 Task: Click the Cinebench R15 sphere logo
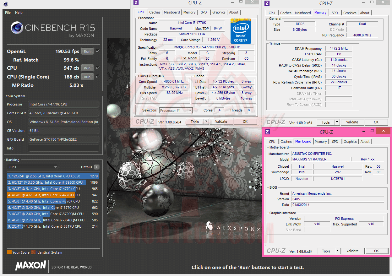(x=17, y=28)
